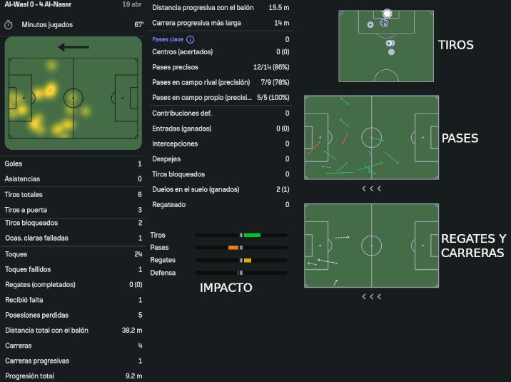511x382 pixels.
Task: Click the orange Pases impact bar
Action: [233, 248]
